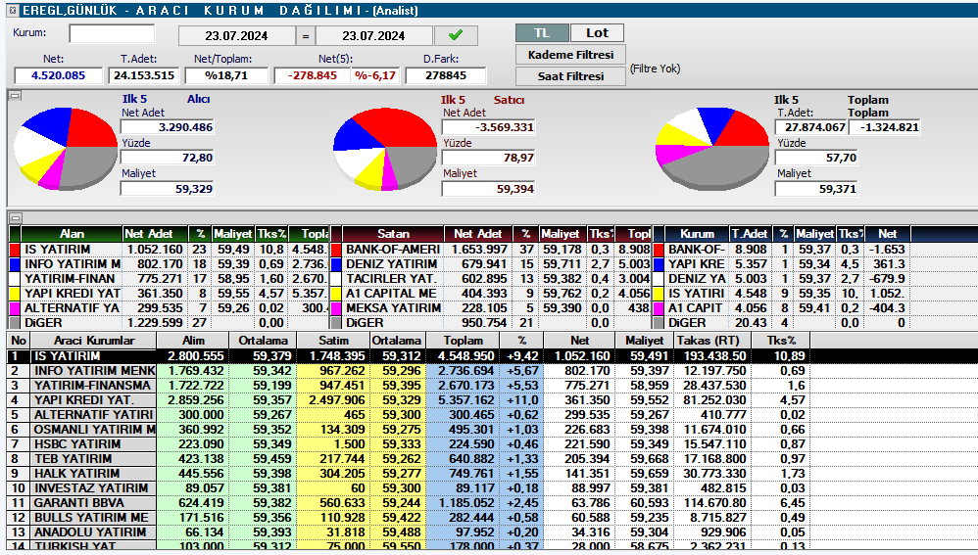The image size is (978, 555).
Task: Sort by Kurum column header
Action: pos(697,234)
